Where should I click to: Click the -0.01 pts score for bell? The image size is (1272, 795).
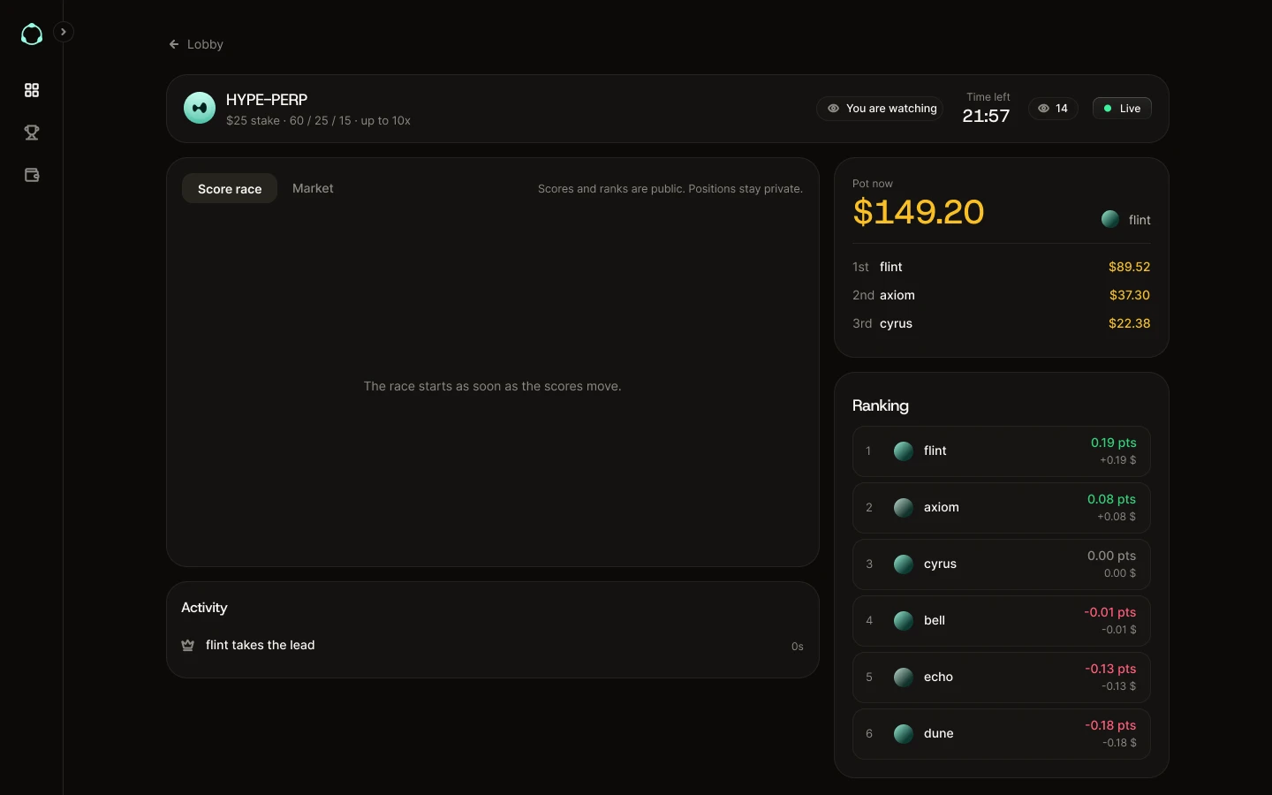coord(1110,612)
